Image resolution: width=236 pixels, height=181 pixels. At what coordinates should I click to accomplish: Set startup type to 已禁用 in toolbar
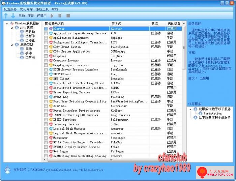(x=42, y=16)
